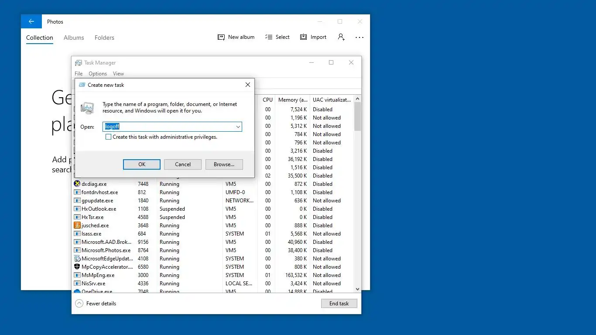This screenshot has width=596, height=335.
Task: Click the process list scroll up arrow
Action: [357, 99]
